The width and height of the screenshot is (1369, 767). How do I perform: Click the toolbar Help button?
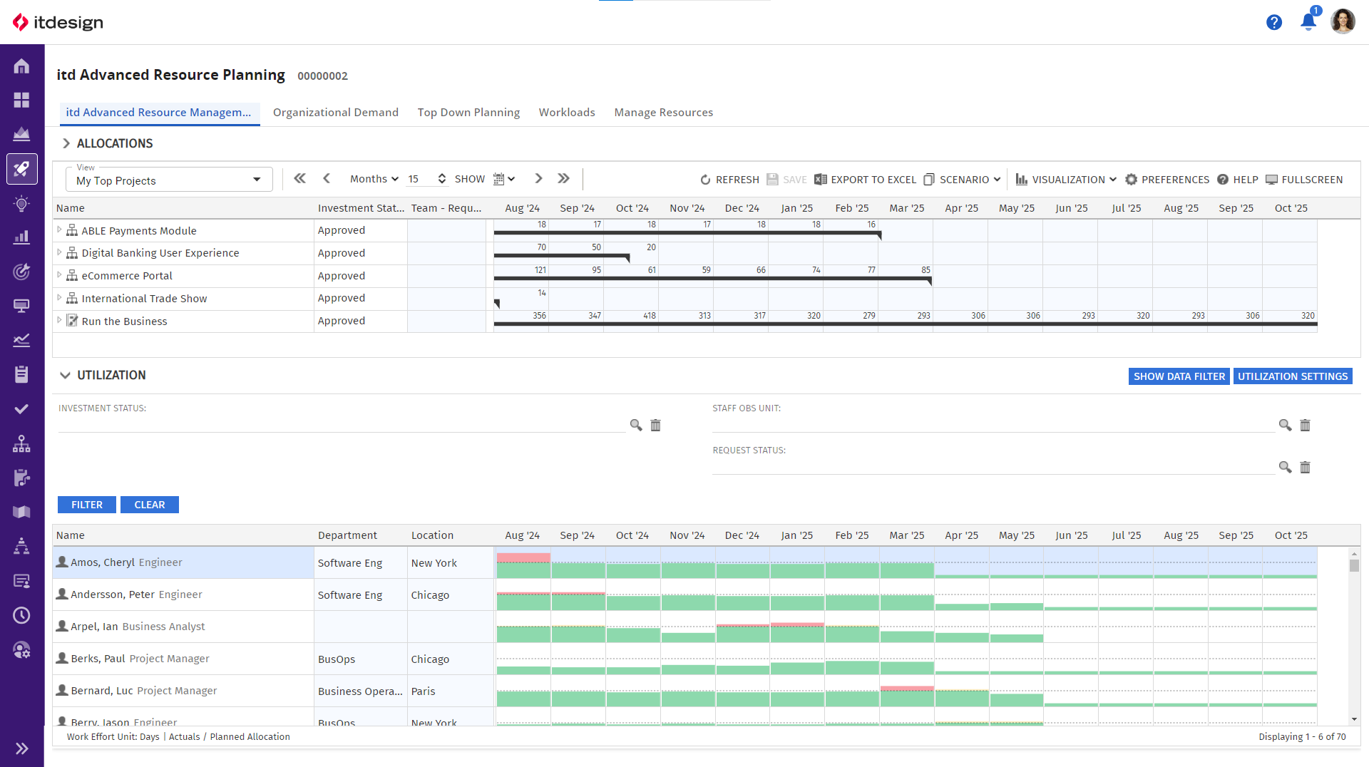click(x=1237, y=180)
